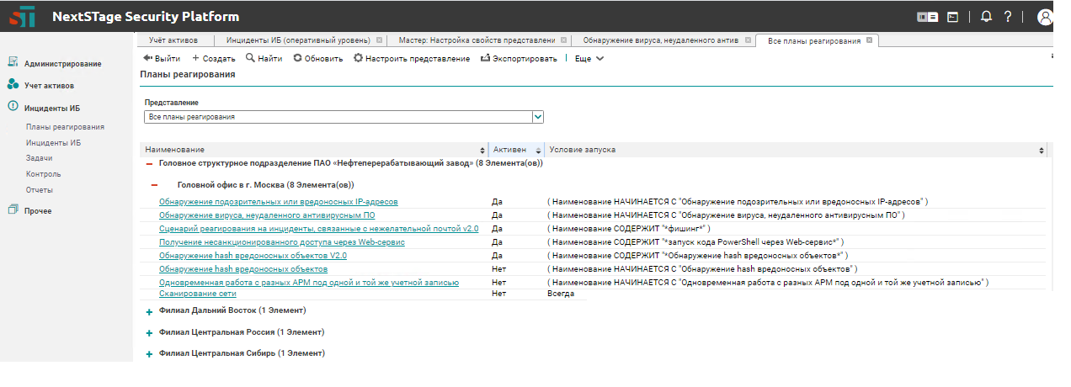Open 'Настроить представление' gear button
This screenshot has height=387, width=1071.
[x=412, y=58]
